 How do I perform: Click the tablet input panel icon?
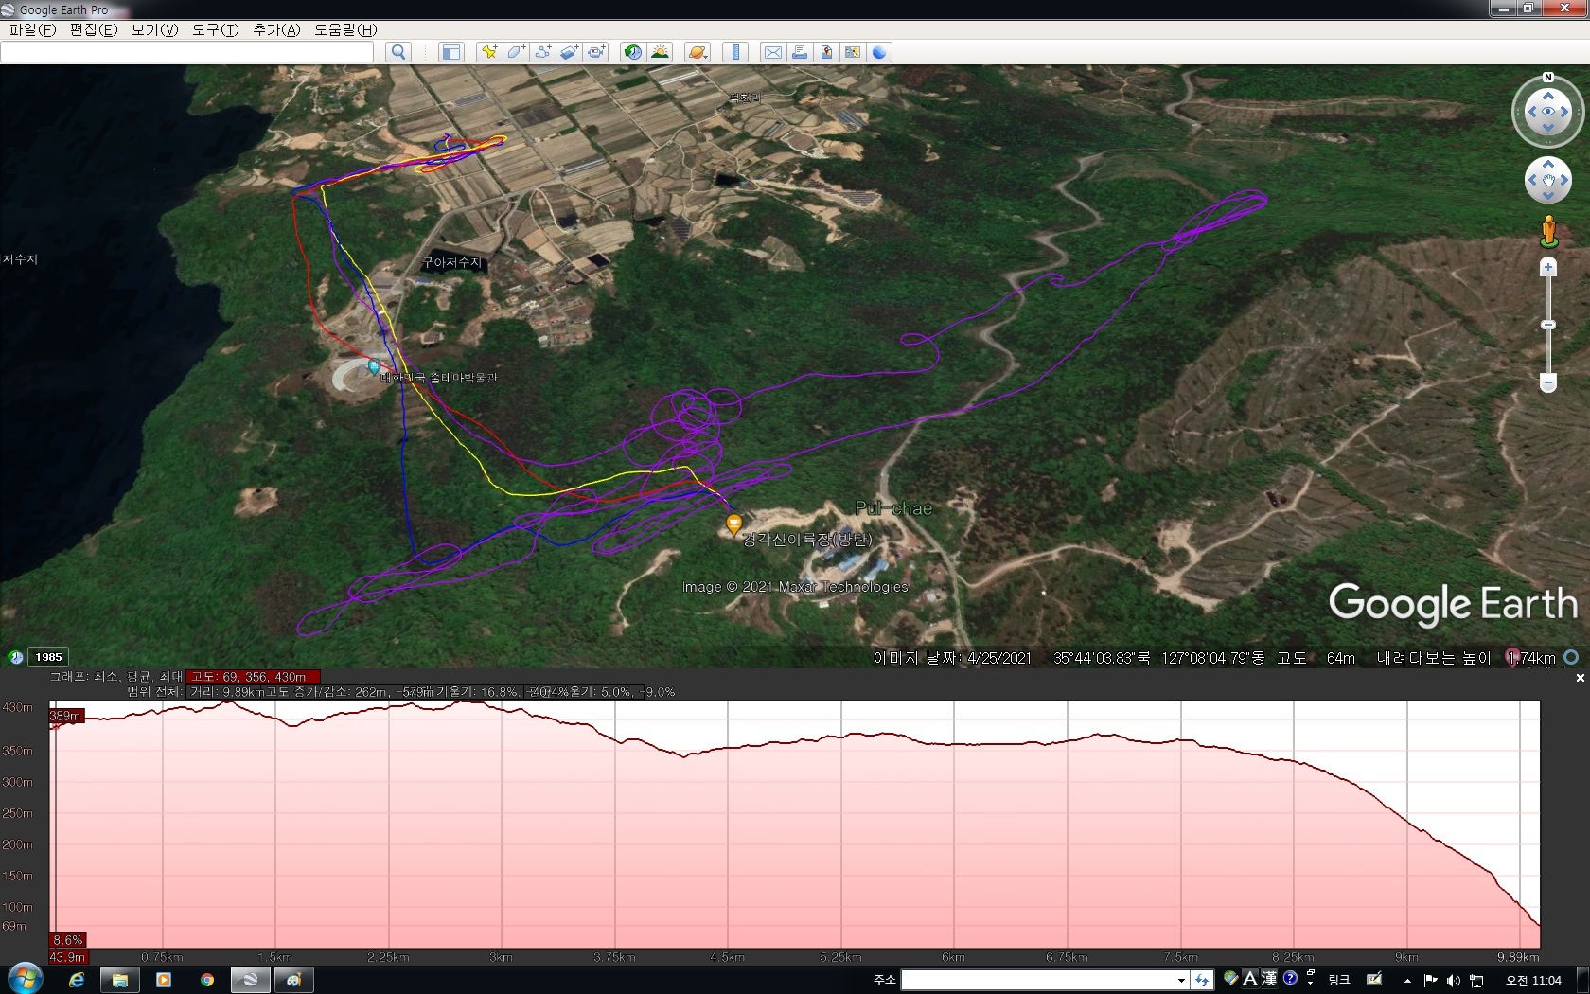(x=1374, y=979)
